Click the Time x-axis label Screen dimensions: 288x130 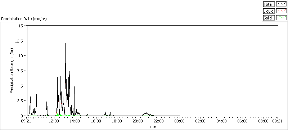(x=152, y=126)
